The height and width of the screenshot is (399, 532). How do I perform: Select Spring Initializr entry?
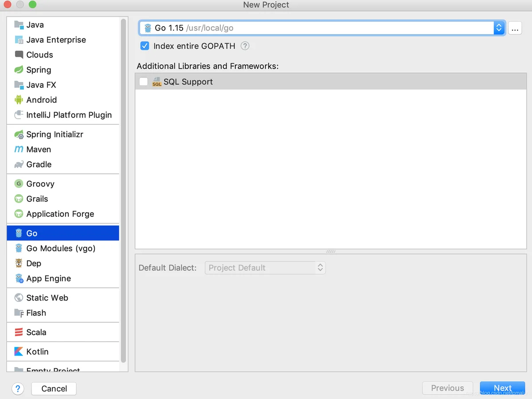pos(63,134)
